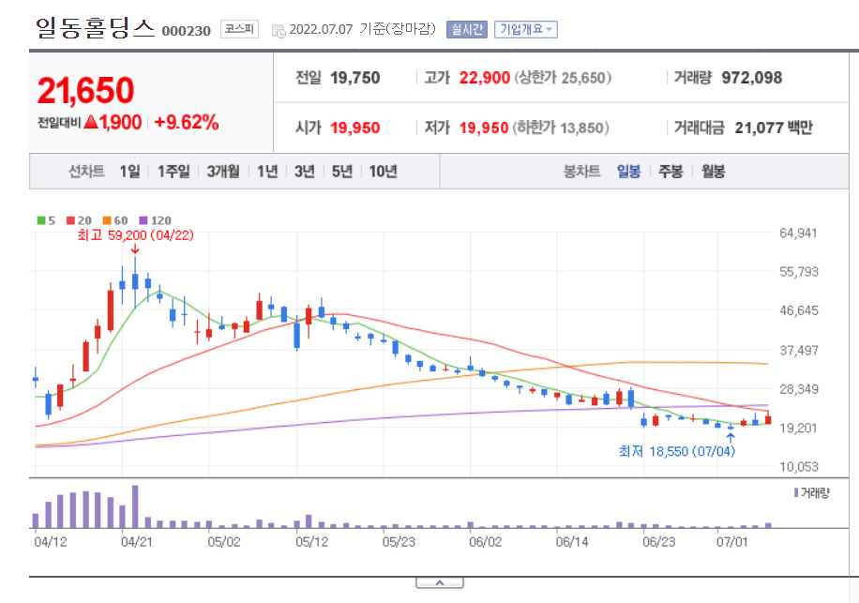Select the 3년 line chart period
The height and width of the screenshot is (603, 859).
click(x=305, y=172)
